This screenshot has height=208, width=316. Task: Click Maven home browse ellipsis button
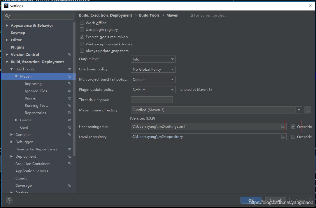click(308, 110)
